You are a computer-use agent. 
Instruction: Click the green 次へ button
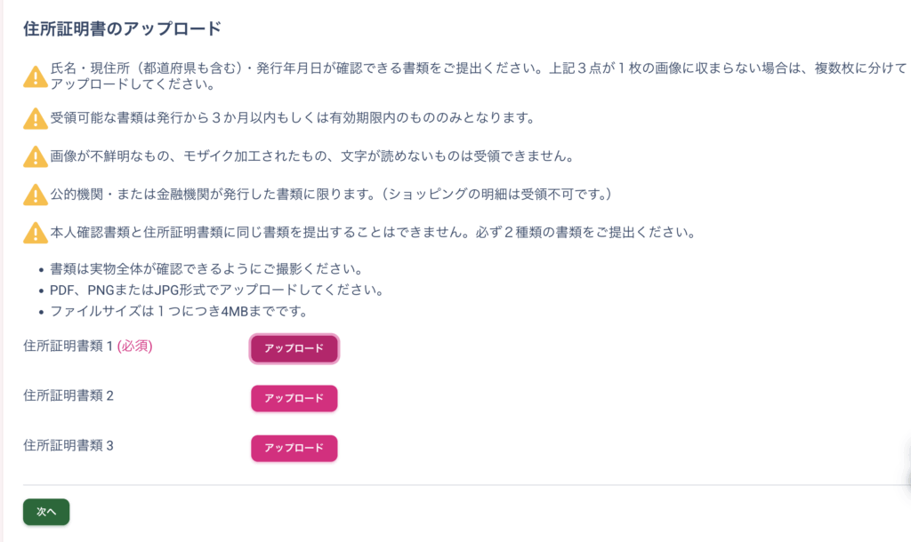(x=46, y=512)
